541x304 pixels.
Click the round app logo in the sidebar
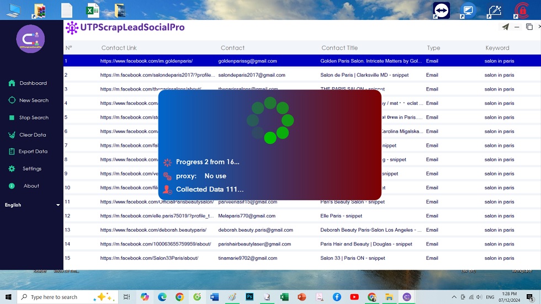(30, 39)
